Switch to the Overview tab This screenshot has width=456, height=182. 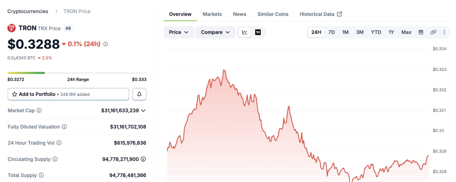pyautogui.click(x=180, y=14)
